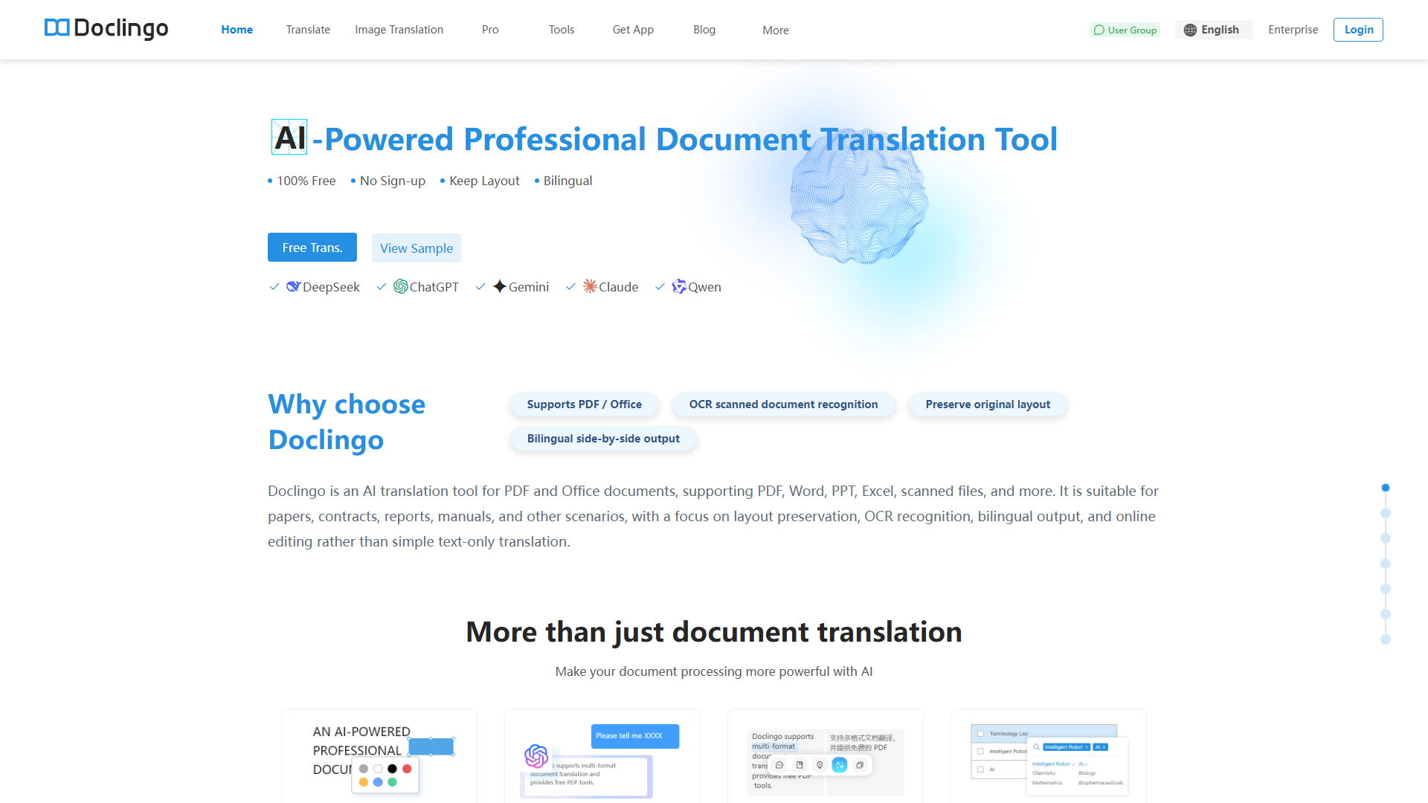Click the Bilingual bullet text
Viewport: 1428px width, 803px height.
(568, 181)
